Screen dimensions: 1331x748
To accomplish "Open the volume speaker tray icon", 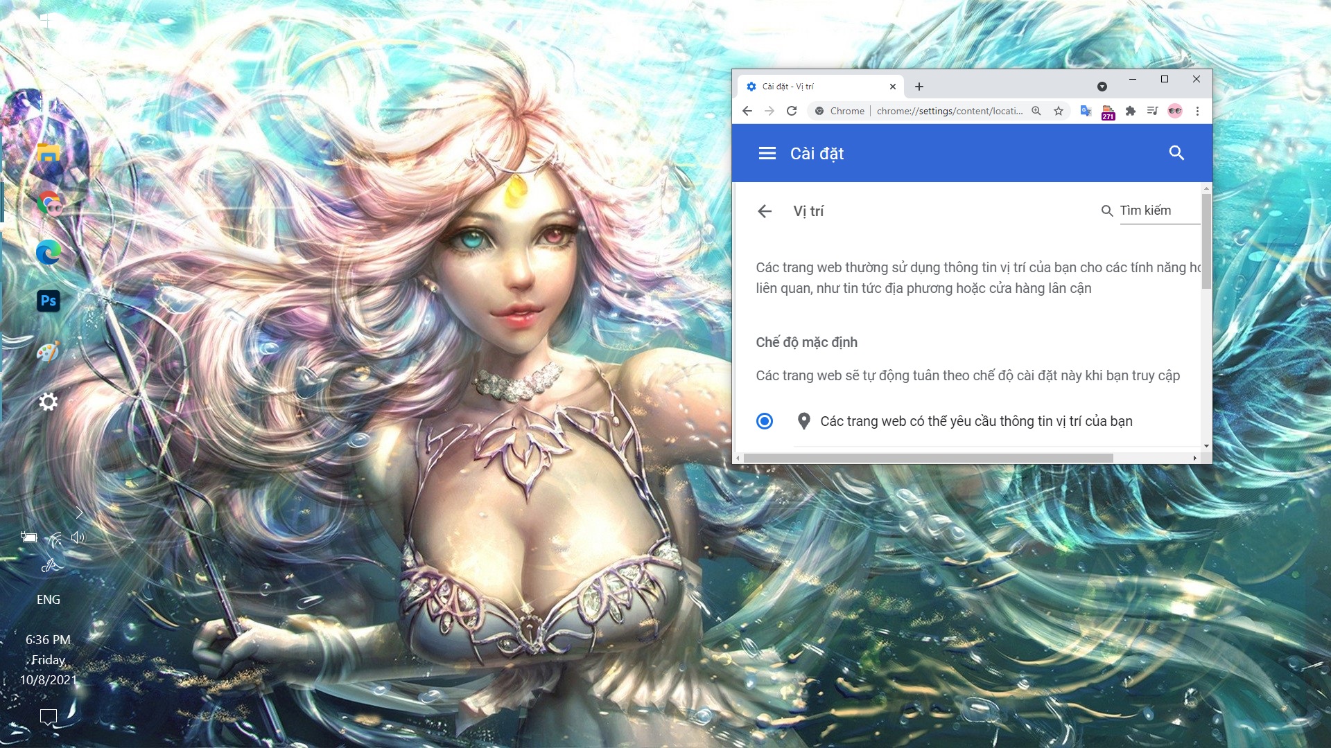I will coord(78,537).
